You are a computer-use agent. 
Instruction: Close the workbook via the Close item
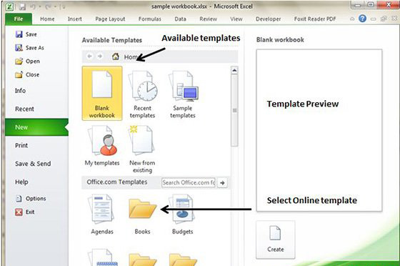(x=27, y=75)
